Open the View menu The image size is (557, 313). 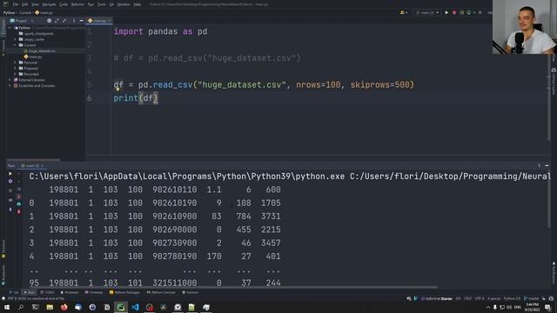pos(35,4)
